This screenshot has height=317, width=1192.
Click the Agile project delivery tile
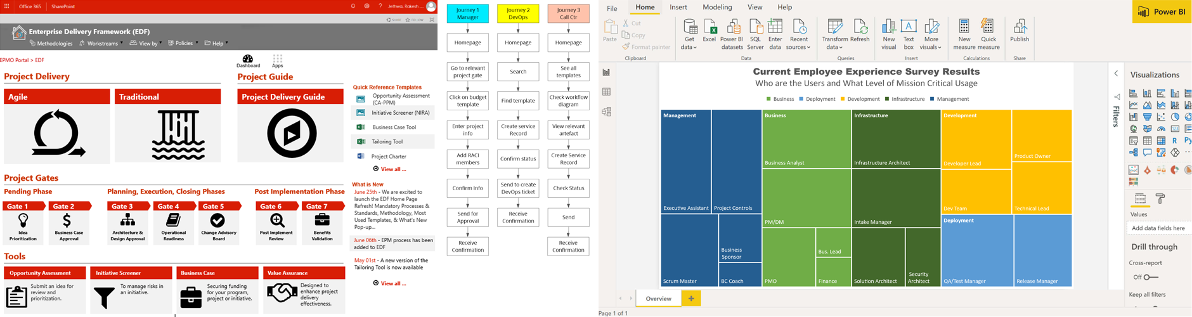57,126
